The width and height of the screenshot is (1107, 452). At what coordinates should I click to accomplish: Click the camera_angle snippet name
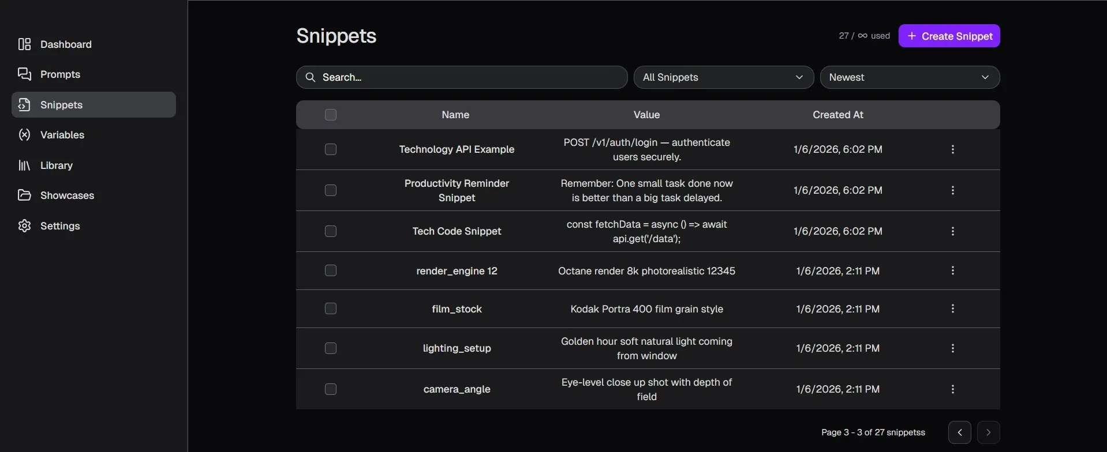[x=457, y=389]
